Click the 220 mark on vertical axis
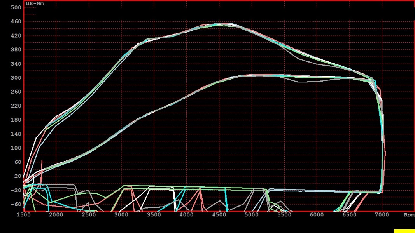The image size is (415, 233). 16,106
